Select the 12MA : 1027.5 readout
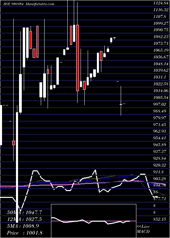 pyautogui.click(x=24, y=219)
